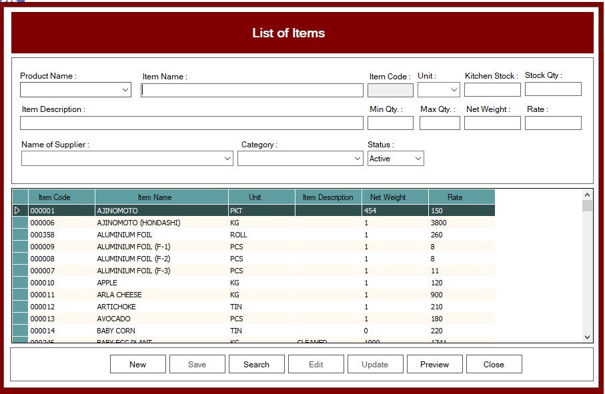Select the row selector arrow for AJINOMOTO
Image resolution: width=605 pixels, height=394 pixels.
19,211
